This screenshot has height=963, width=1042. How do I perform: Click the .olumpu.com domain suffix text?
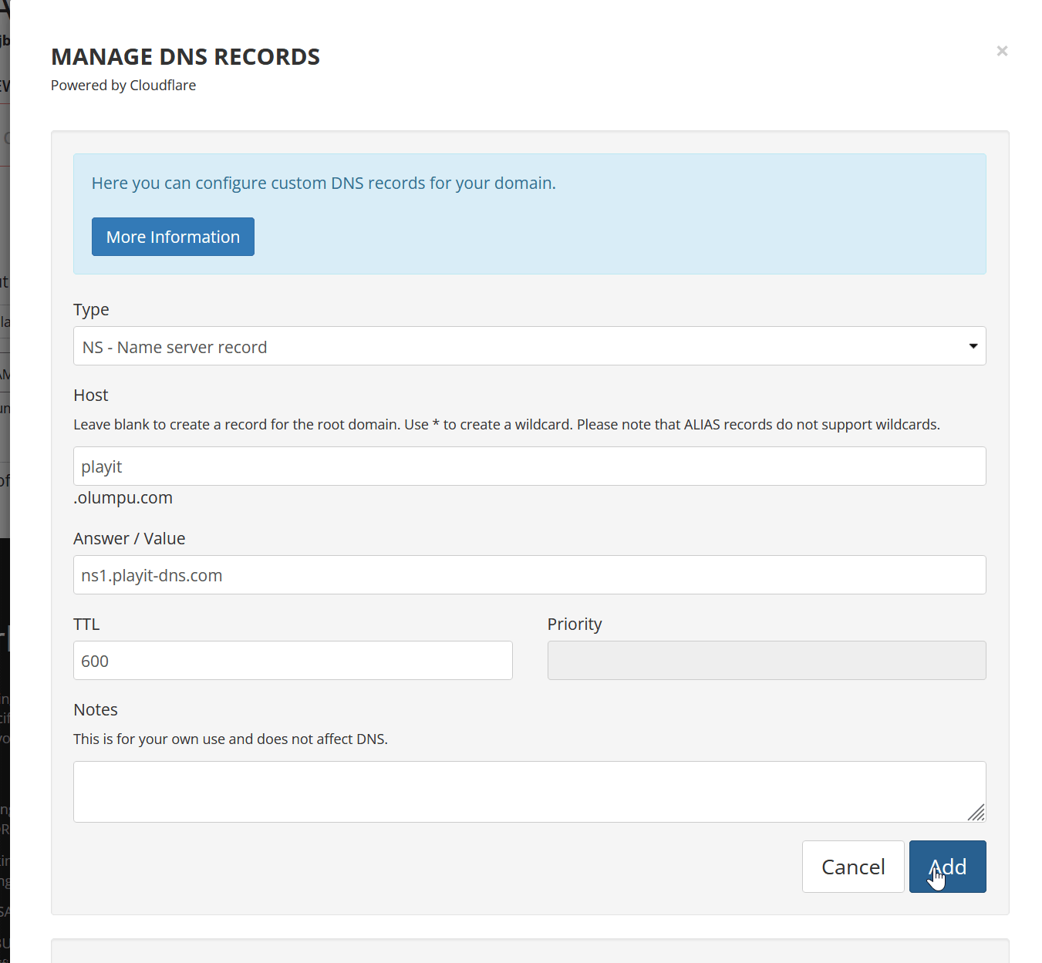[x=123, y=498]
